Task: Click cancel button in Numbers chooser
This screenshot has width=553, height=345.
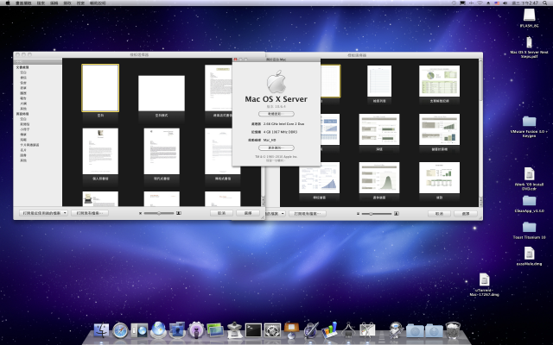Action: point(439,214)
